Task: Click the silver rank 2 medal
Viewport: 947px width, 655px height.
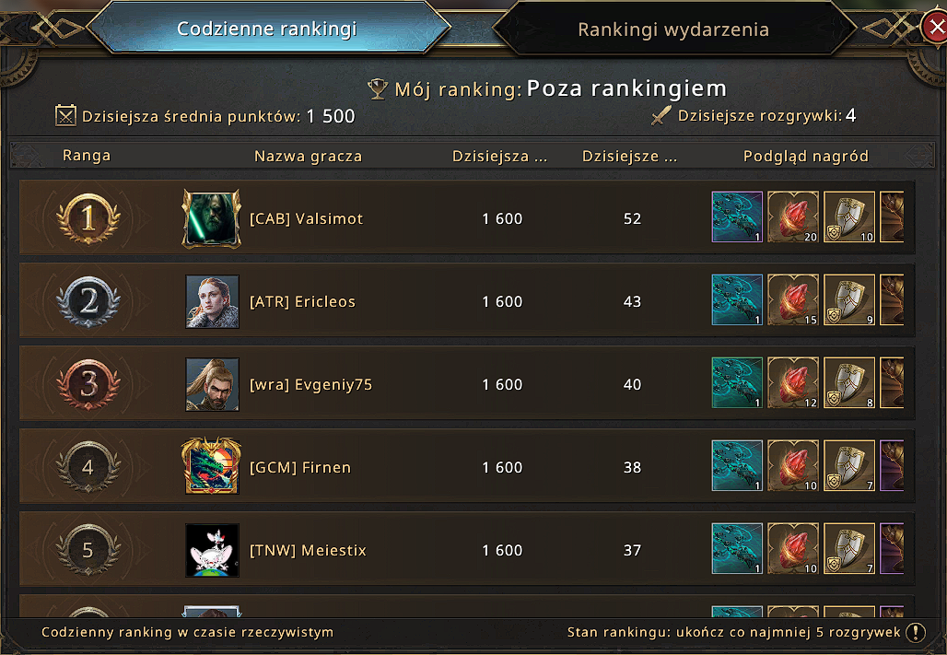Action: pyautogui.click(x=88, y=301)
